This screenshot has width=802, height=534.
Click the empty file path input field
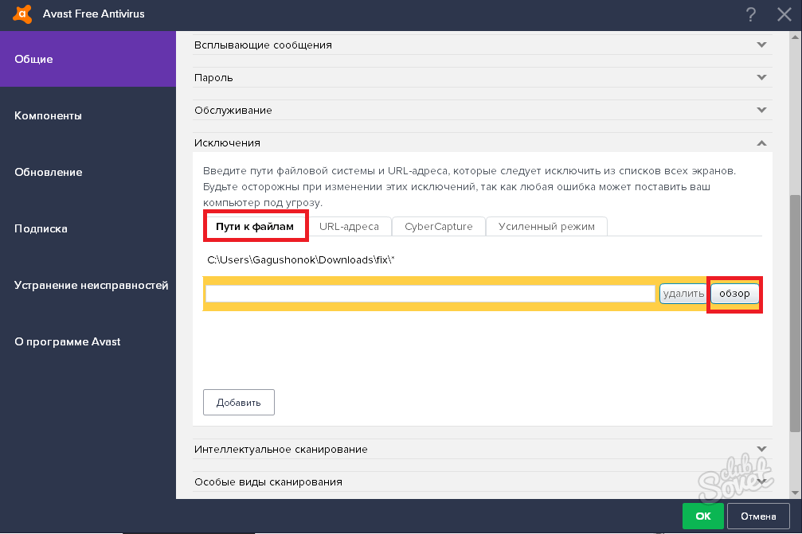[430, 294]
